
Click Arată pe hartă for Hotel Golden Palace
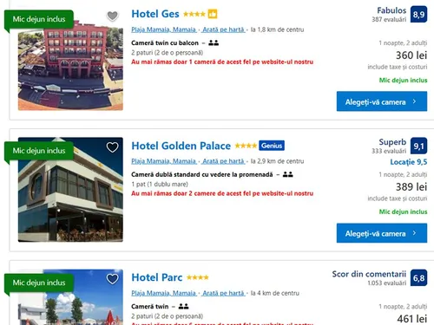tap(224, 161)
